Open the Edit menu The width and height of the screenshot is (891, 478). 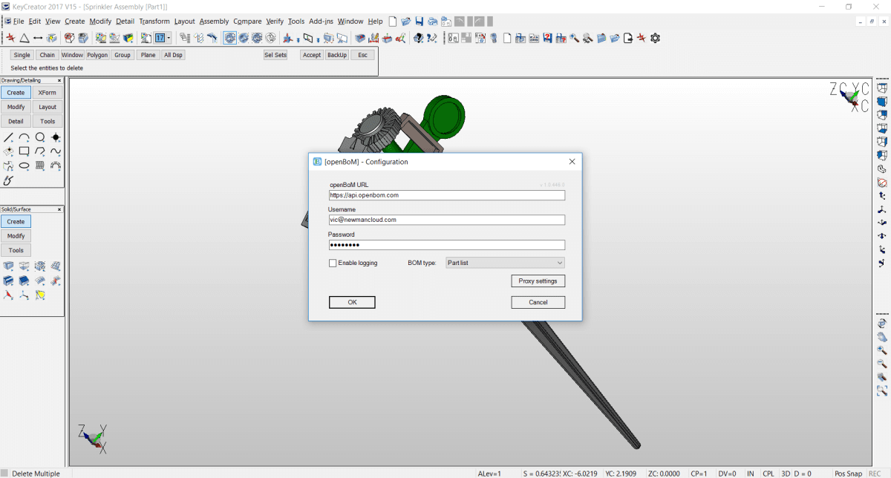coord(35,22)
